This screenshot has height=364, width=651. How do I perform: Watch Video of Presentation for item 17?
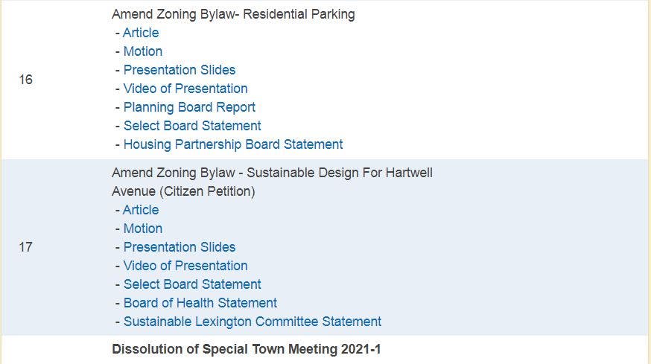[185, 266]
